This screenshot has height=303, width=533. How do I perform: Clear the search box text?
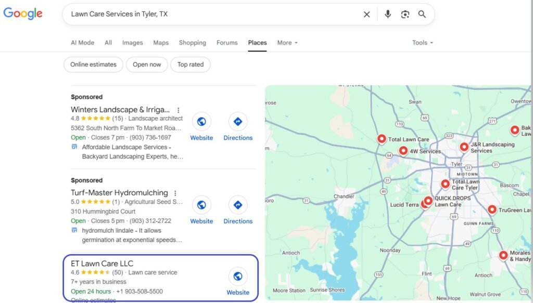tap(366, 15)
